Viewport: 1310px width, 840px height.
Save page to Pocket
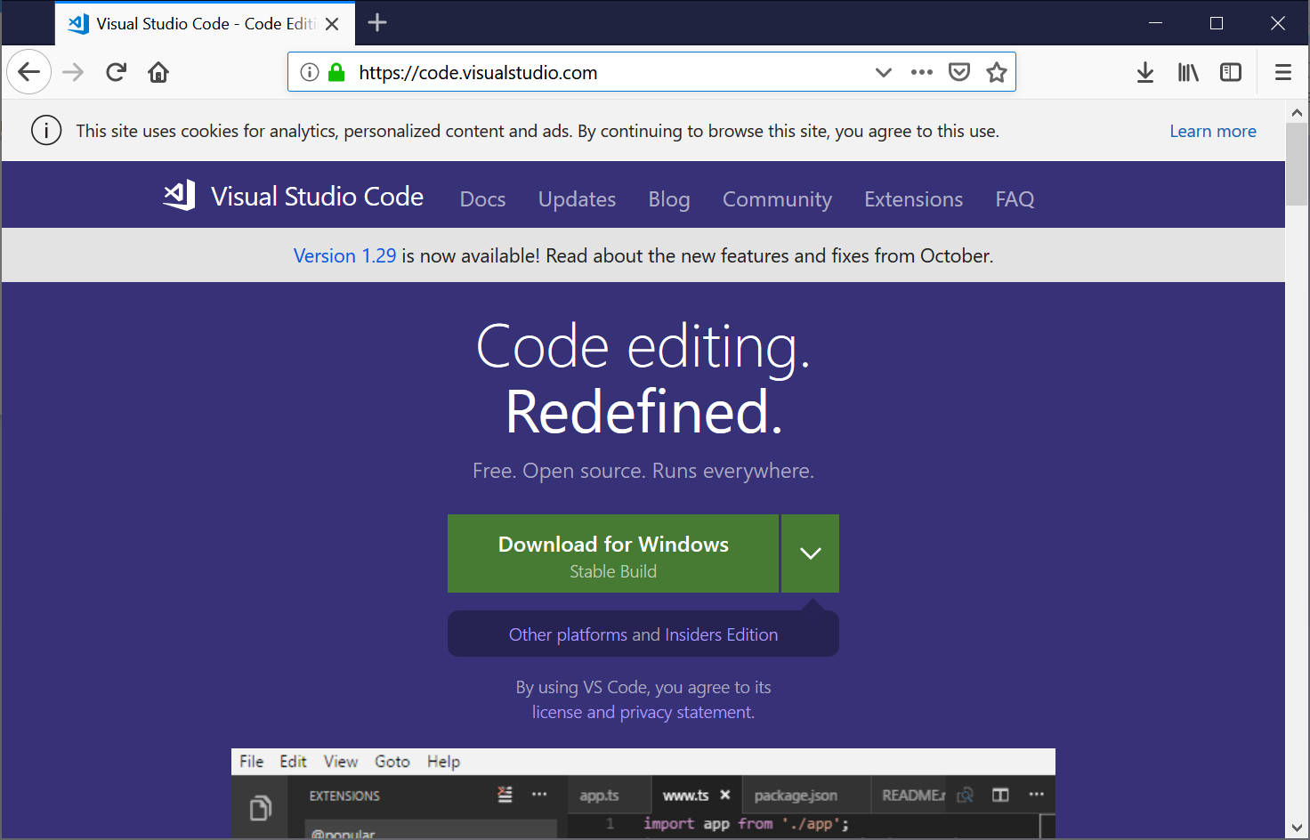click(959, 72)
